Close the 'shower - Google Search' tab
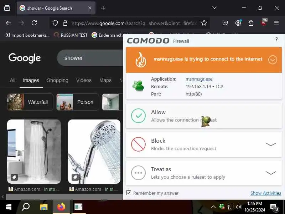This screenshot has height=214, width=285. (90, 8)
